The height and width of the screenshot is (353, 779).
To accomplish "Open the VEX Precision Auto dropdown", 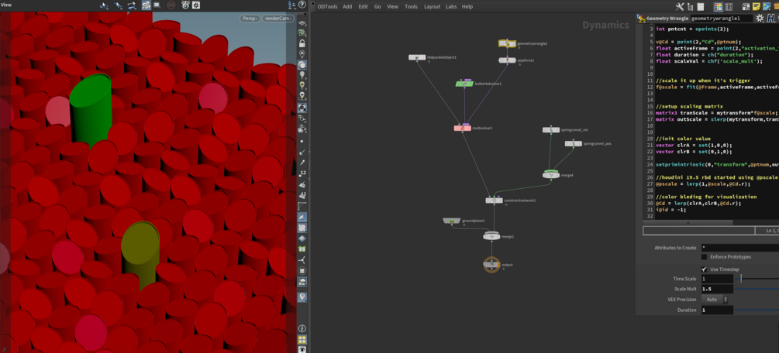I will pyautogui.click(x=715, y=300).
